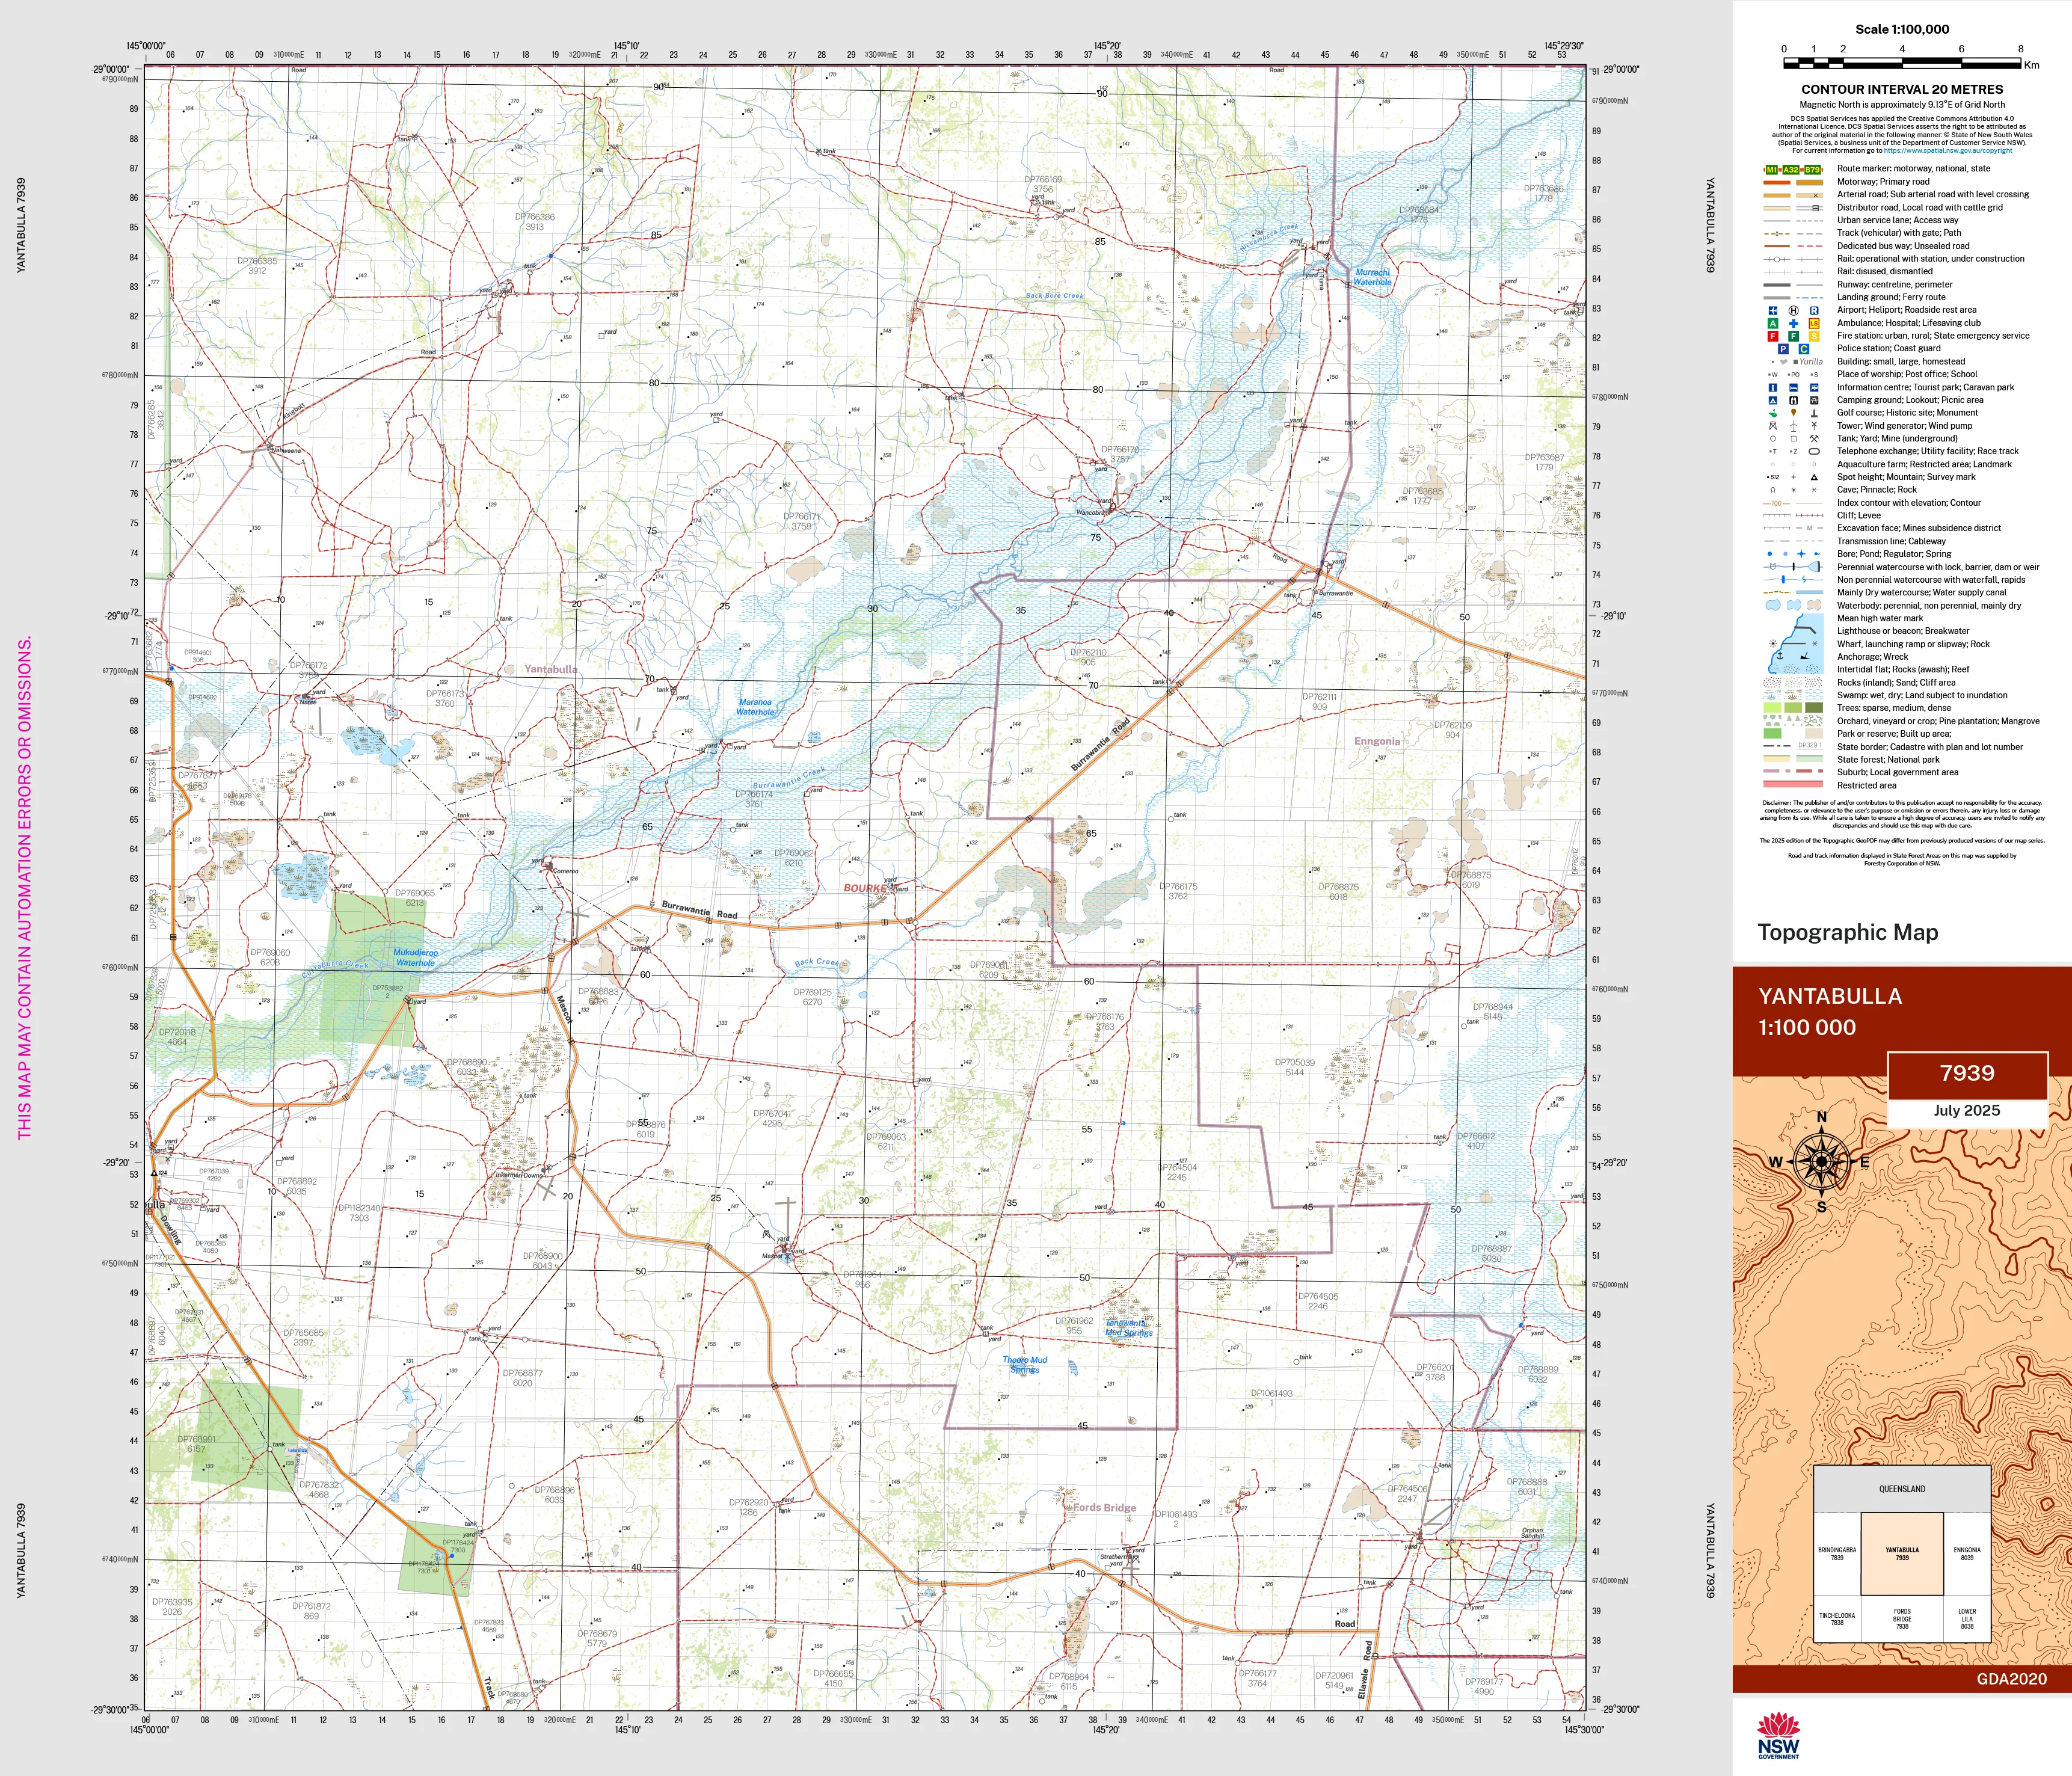Click the Murrechi Waterhole label on map
Image resolution: width=2072 pixels, height=1776 pixels.
click(x=1372, y=277)
